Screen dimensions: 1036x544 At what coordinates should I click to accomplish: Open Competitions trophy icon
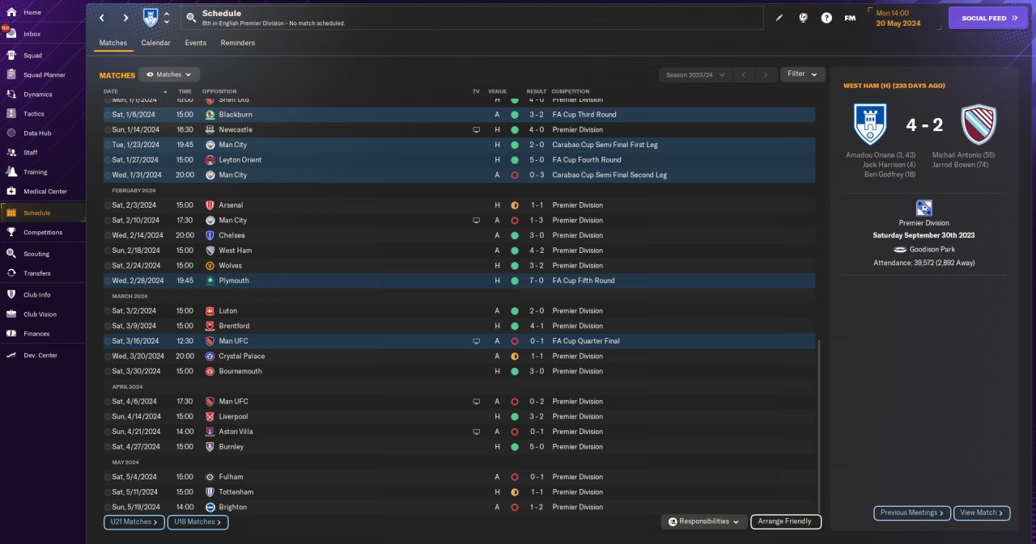pos(11,232)
